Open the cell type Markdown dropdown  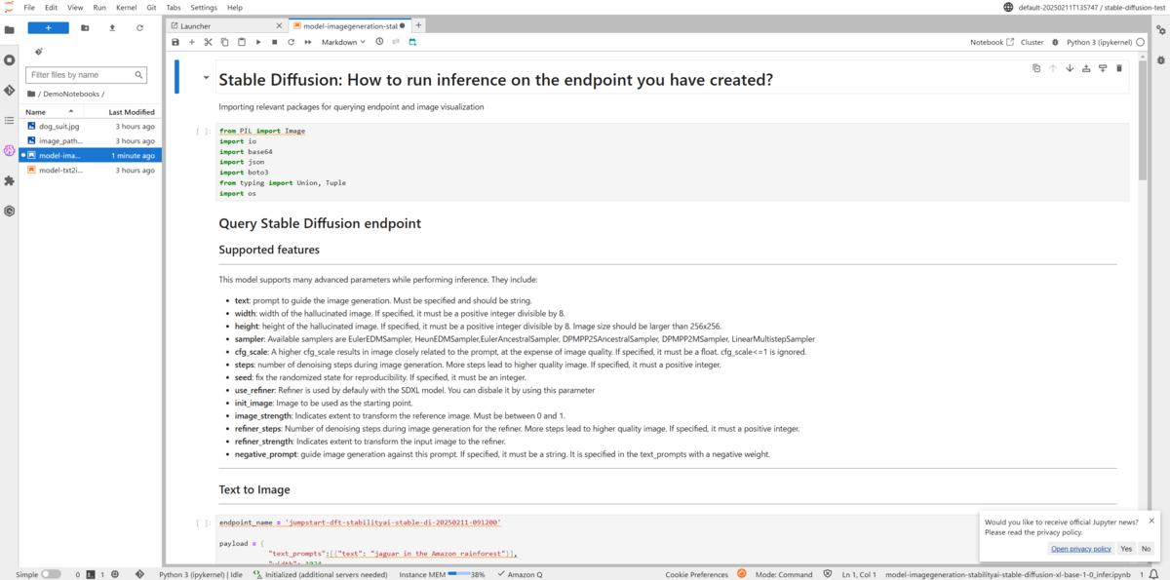(343, 42)
